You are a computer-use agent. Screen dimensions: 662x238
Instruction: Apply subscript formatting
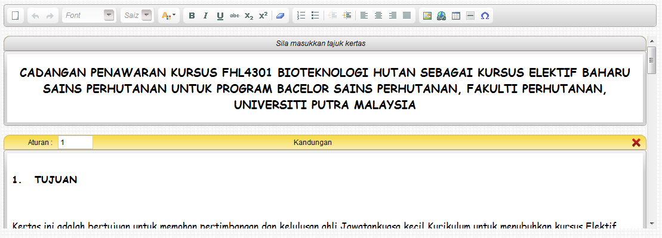coord(249,16)
